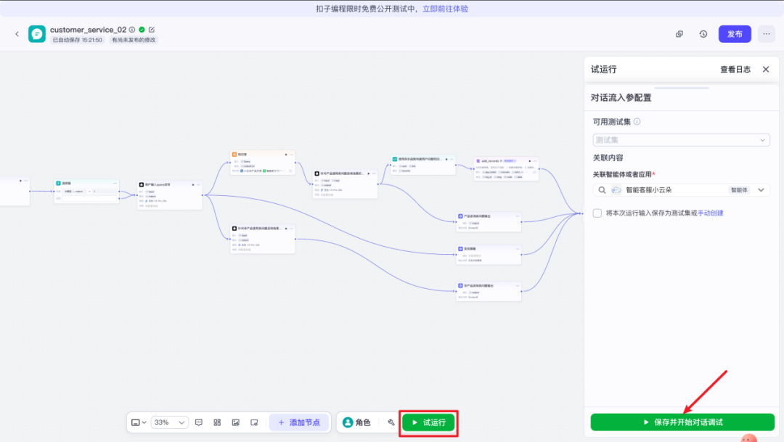This screenshot has width=784, height=442.
Task: Open the version history clock icon
Action: point(703,34)
